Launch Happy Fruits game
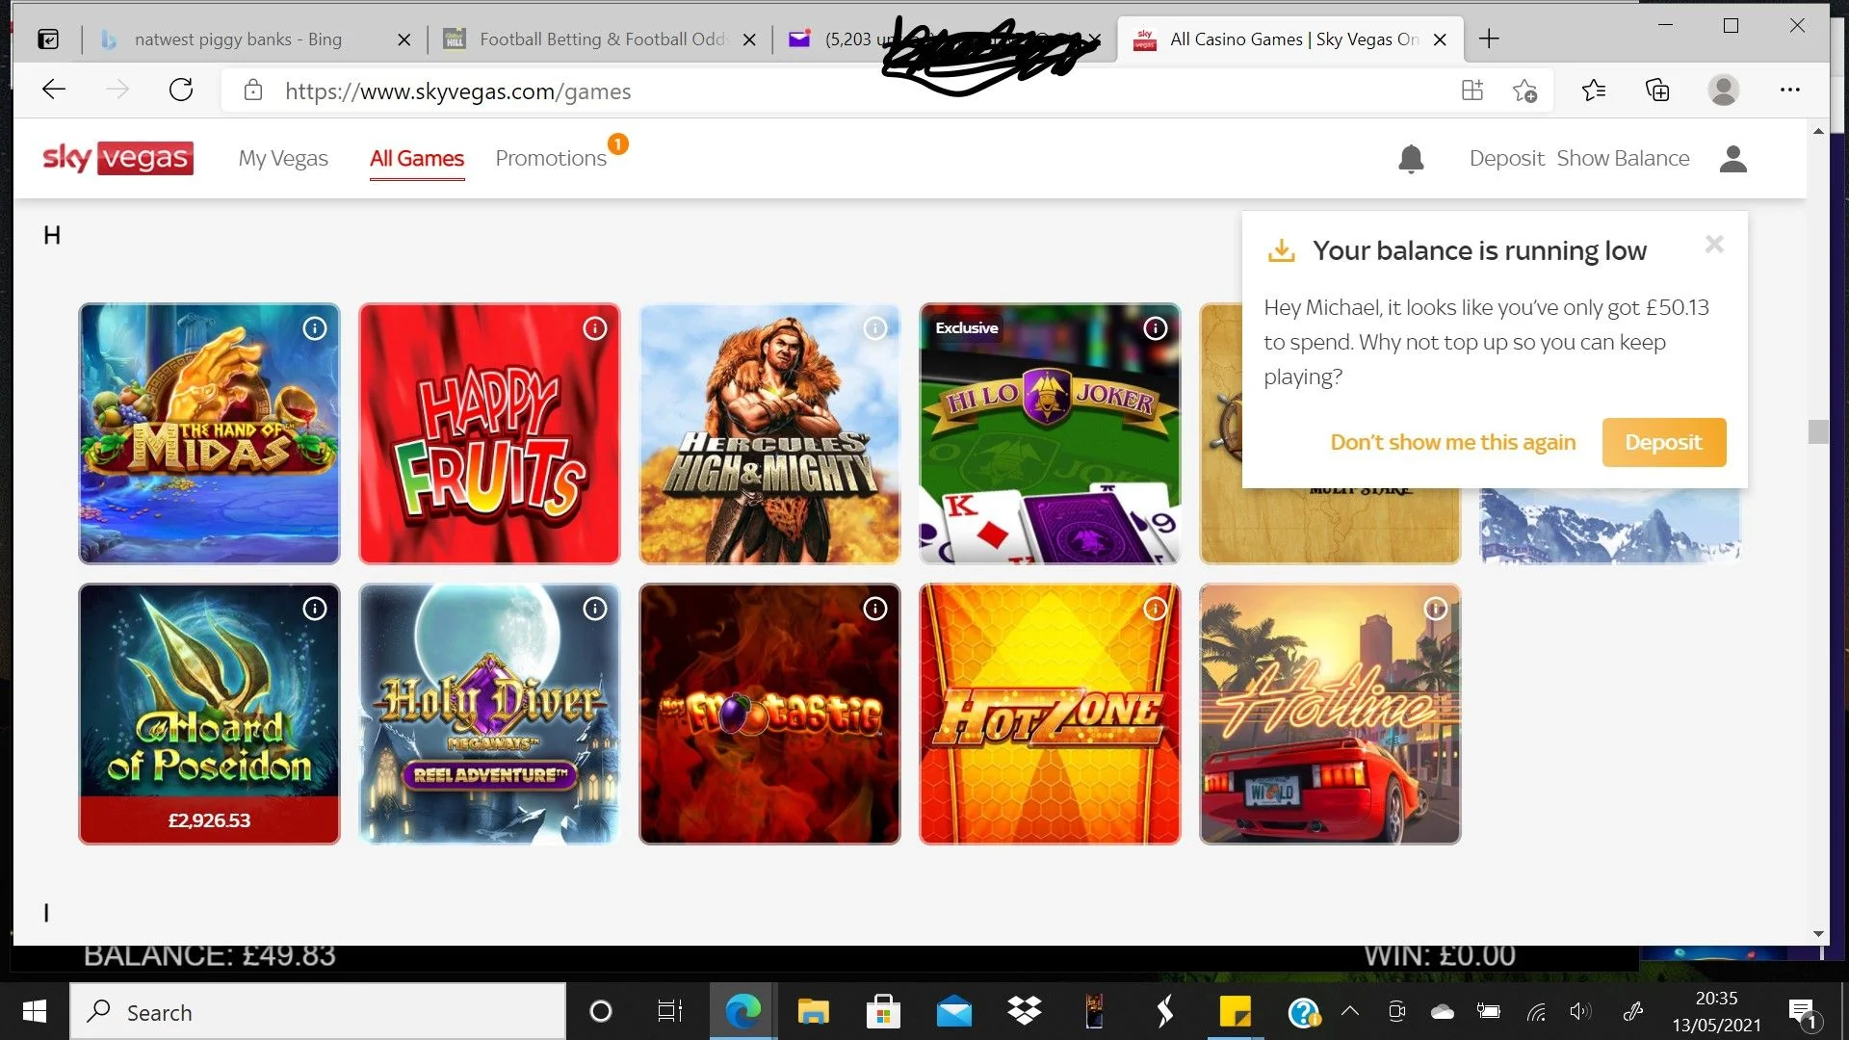 pyautogui.click(x=489, y=433)
